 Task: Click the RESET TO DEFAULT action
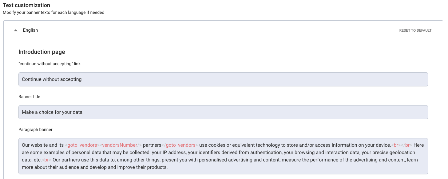coord(415,30)
